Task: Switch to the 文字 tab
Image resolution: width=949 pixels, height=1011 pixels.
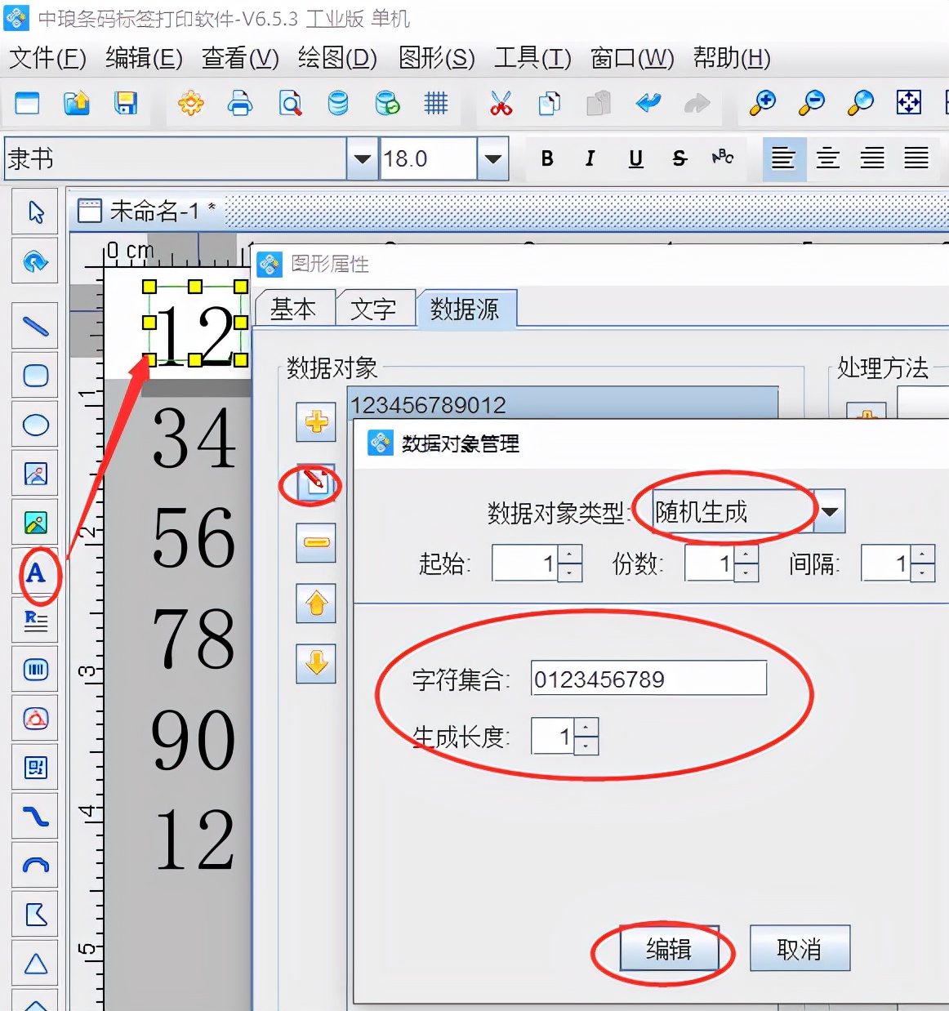Action: pyautogui.click(x=375, y=308)
